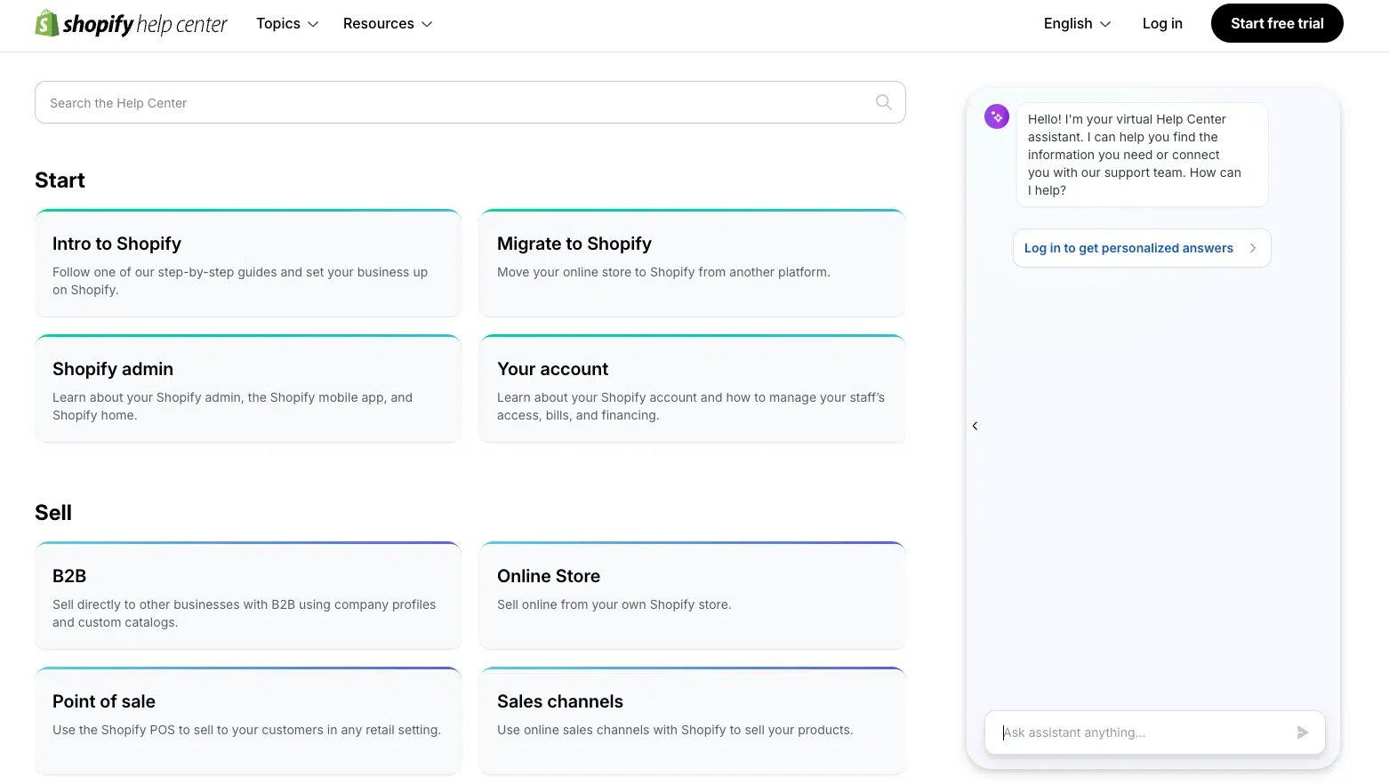This screenshot has width=1389, height=784.
Task: Open the Intro to Shopify card
Action: (x=248, y=263)
